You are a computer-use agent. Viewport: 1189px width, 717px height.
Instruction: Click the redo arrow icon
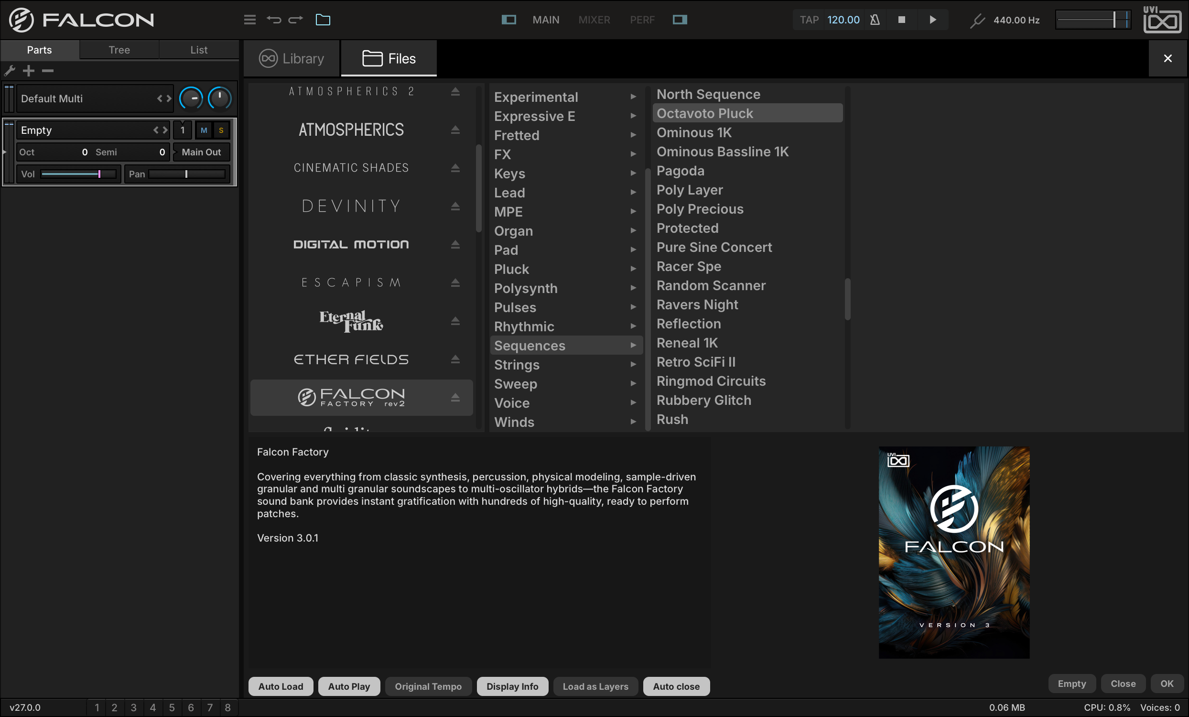coord(295,20)
